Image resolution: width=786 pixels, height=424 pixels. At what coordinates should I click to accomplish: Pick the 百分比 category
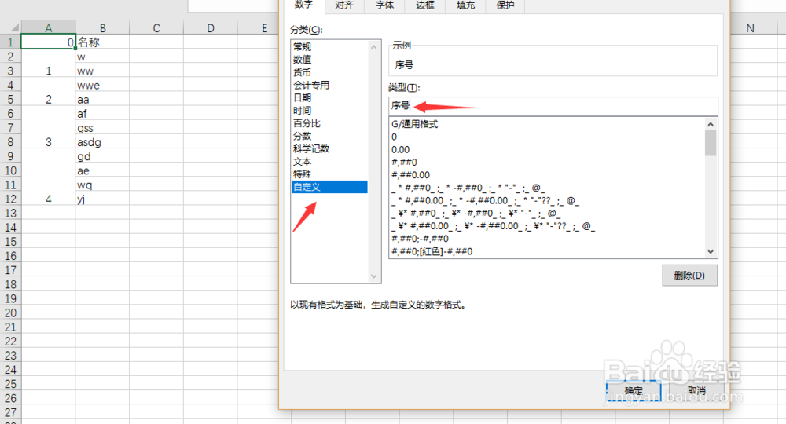[329, 123]
